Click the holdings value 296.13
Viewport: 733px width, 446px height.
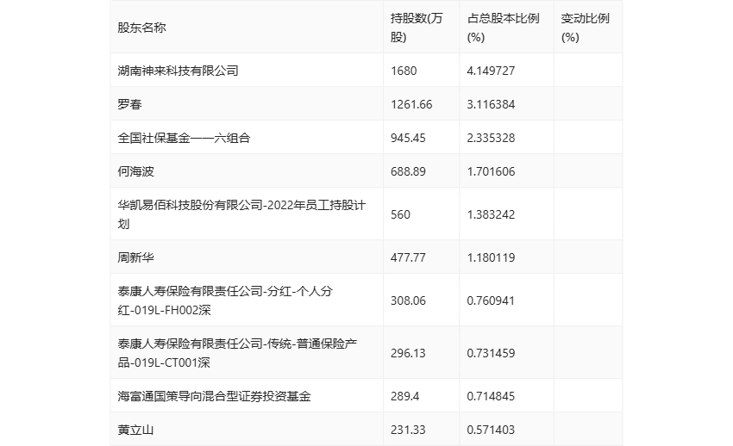pyautogui.click(x=408, y=353)
